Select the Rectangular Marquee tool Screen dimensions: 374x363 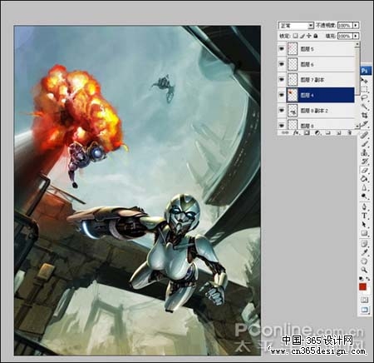364,89
